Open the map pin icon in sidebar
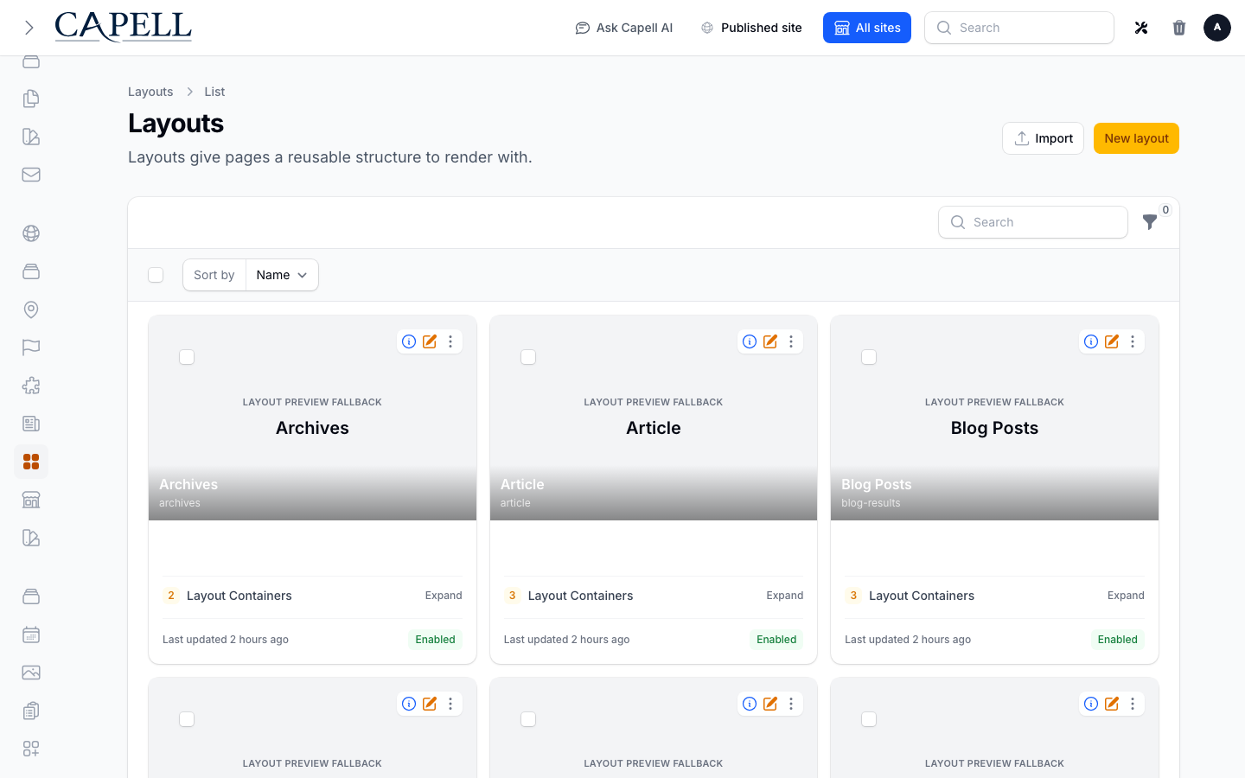Image resolution: width=1245 pixels, height=778 pixels. click(x=31, y=309)
